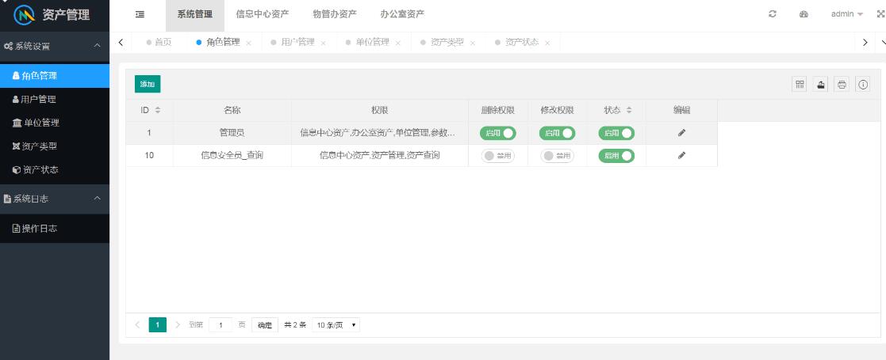The width and height of the screenshot is (886, 360).
Task: Open the column filter grid icon
Action: coord(800,84)
